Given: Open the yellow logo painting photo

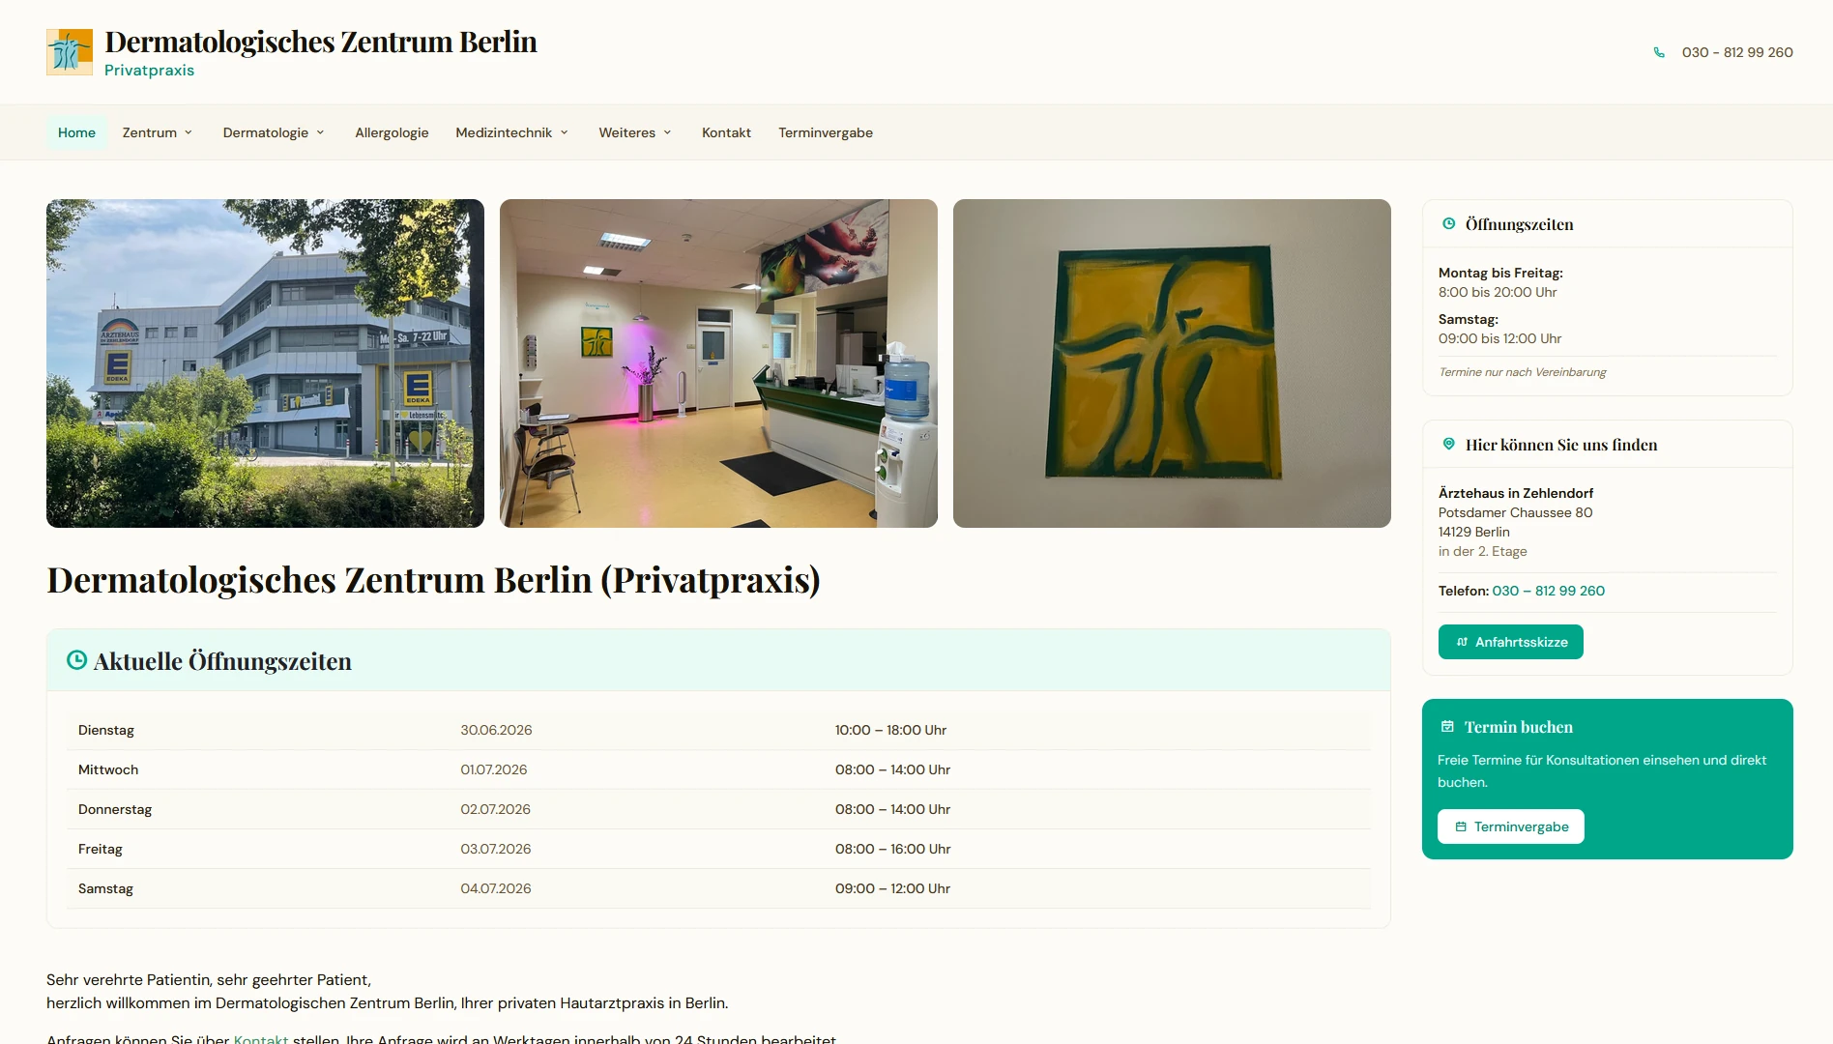Looking at the screenshot, I should point(1172,363).
